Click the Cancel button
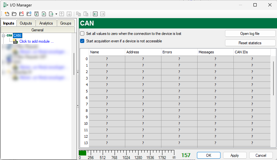 pos(261,155)
